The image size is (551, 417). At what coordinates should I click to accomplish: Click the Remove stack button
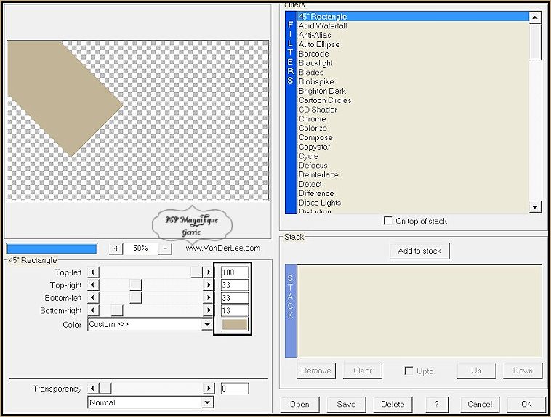tap(316, 371)
